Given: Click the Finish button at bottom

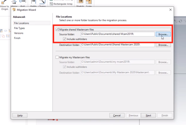Looking at the screenshot, I should tap(165, 115).
